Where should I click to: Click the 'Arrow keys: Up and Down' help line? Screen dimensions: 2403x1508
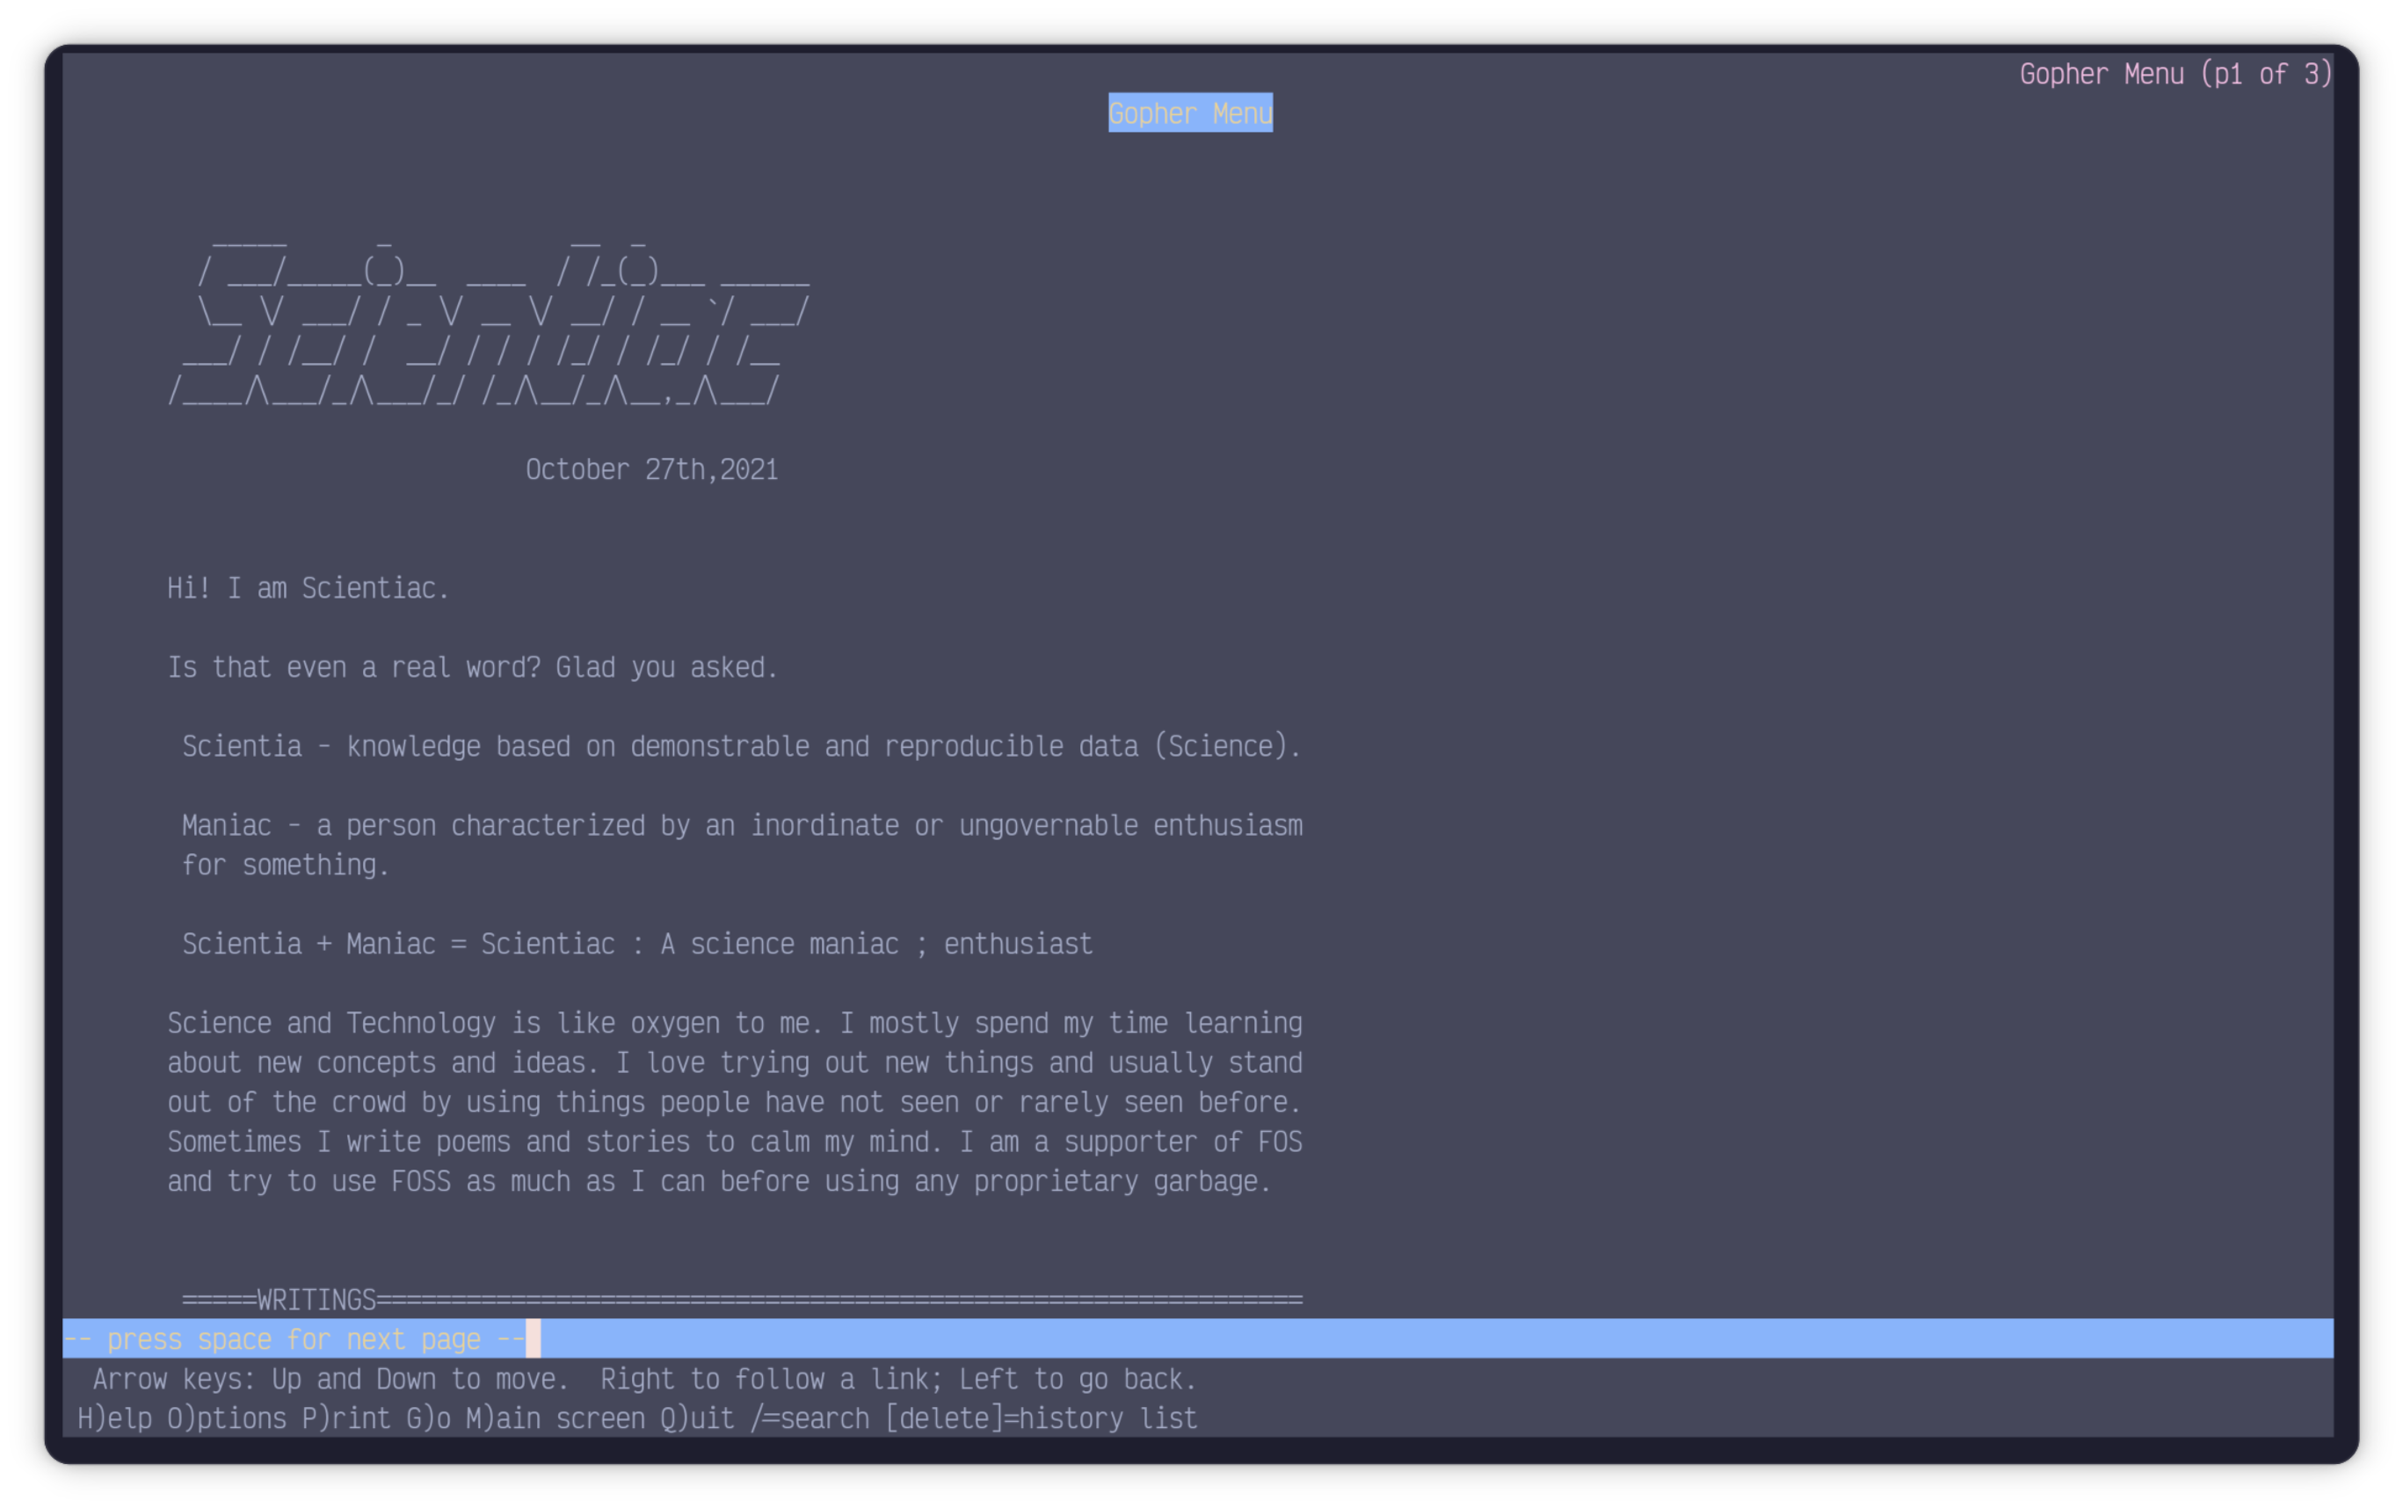(643, 1380)
